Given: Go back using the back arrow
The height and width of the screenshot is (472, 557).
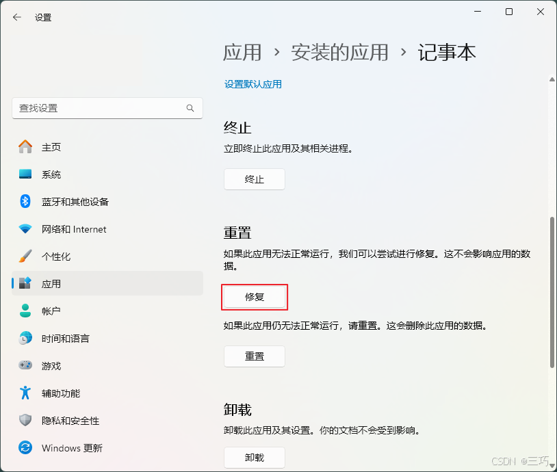Looking at the screenshot, I should 17,17.
